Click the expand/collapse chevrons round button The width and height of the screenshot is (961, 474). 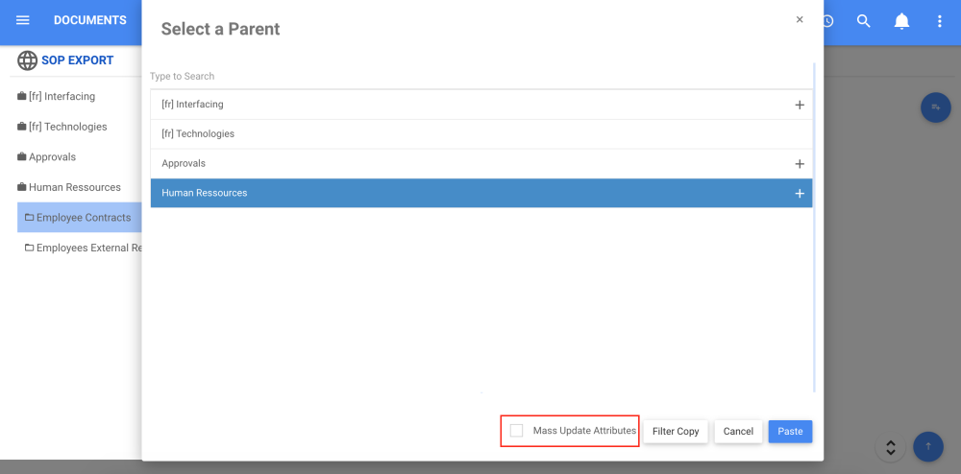891,447
